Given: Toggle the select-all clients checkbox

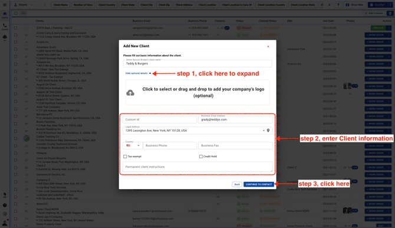Looking at the screenshot, I should 16,13.
